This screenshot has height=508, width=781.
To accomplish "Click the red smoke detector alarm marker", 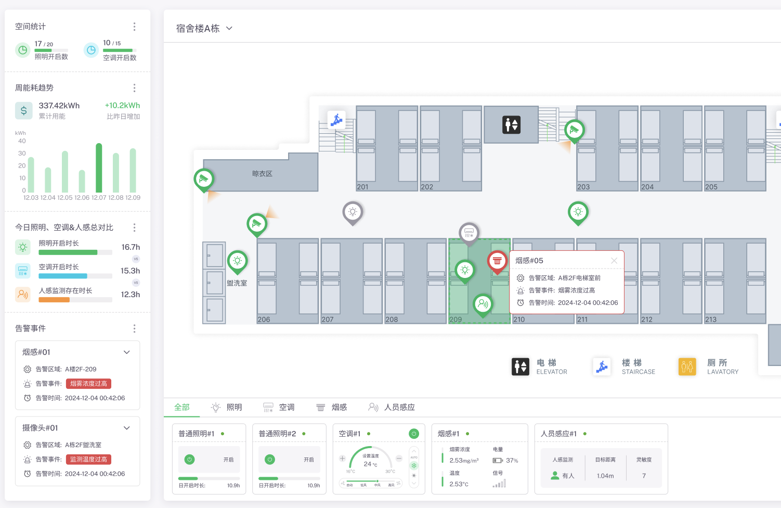I will tap(497, 261).
